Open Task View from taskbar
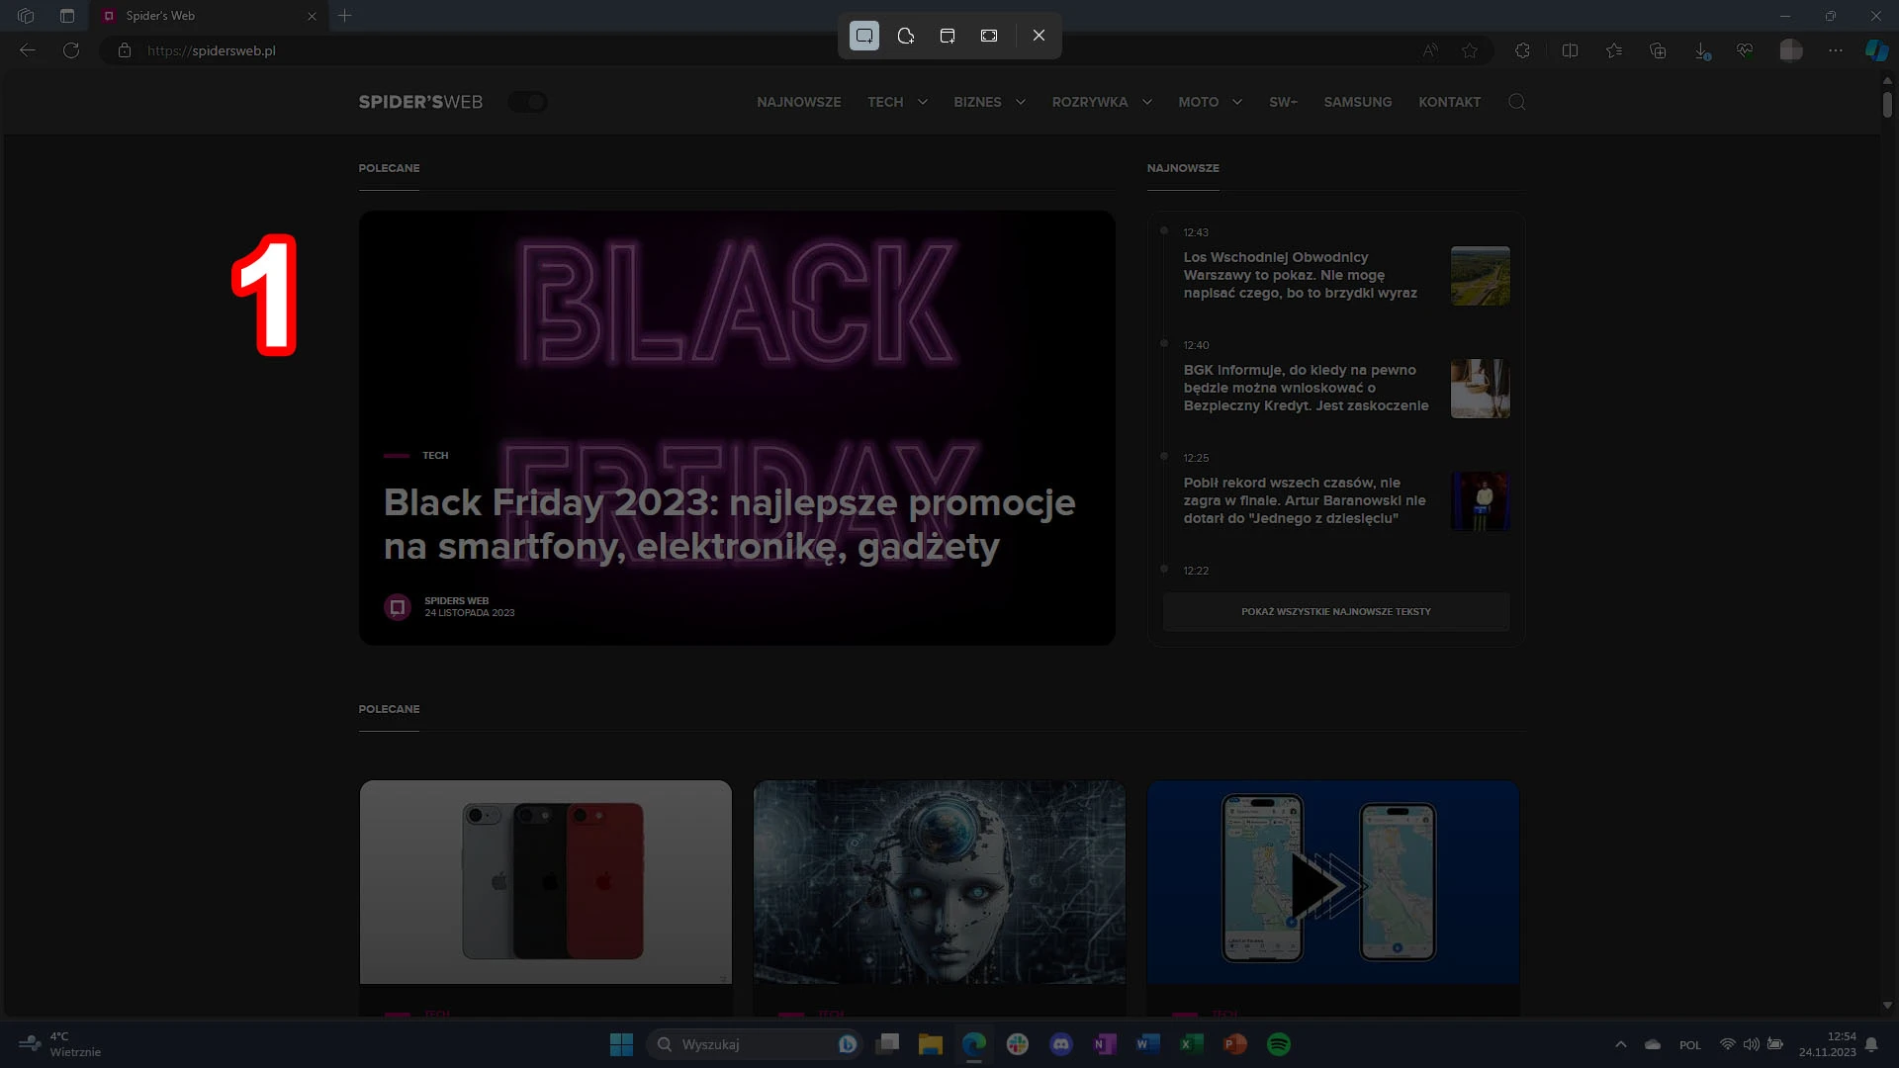The width and height of the screenshot is (1899, 1068). tap(887, 1044)
